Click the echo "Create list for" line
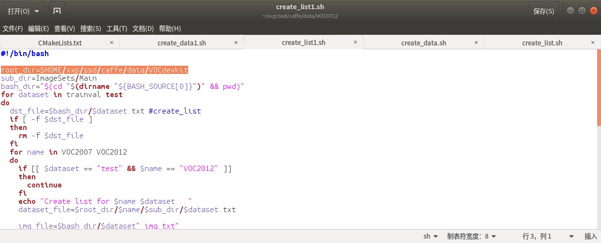 pyautogui.click(x=105, y=201)
